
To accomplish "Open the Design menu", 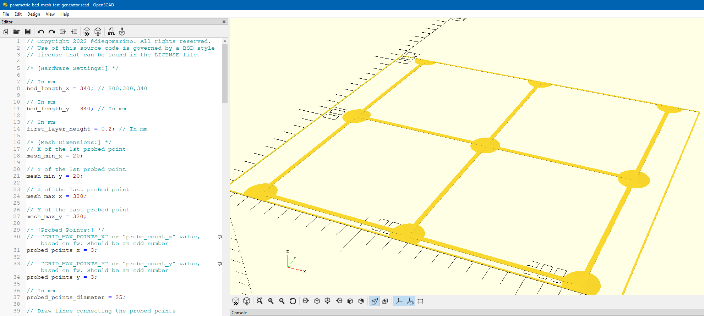I will coord(33,14).
